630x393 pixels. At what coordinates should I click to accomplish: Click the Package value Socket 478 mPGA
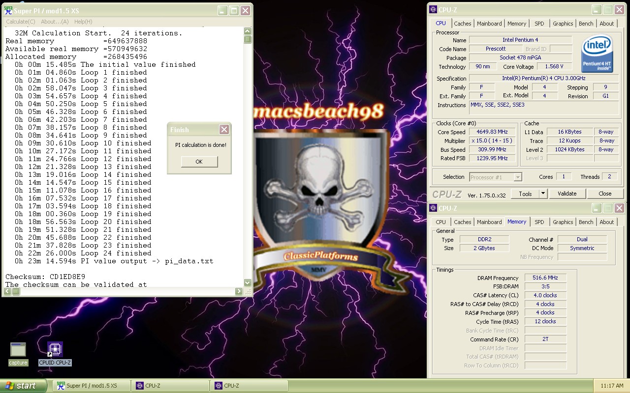point(520,57)
